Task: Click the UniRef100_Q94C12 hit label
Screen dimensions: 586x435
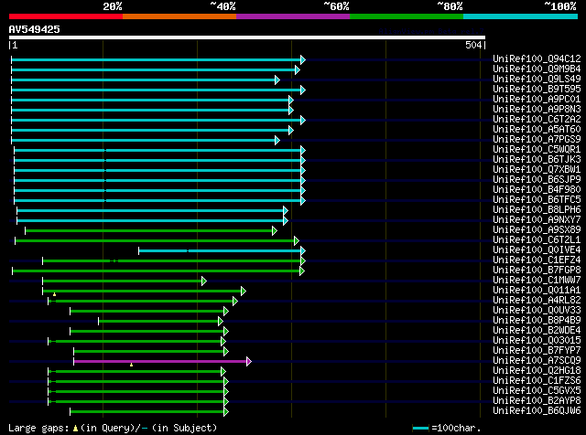Action: pyautogui.click(x=537, y=59)
